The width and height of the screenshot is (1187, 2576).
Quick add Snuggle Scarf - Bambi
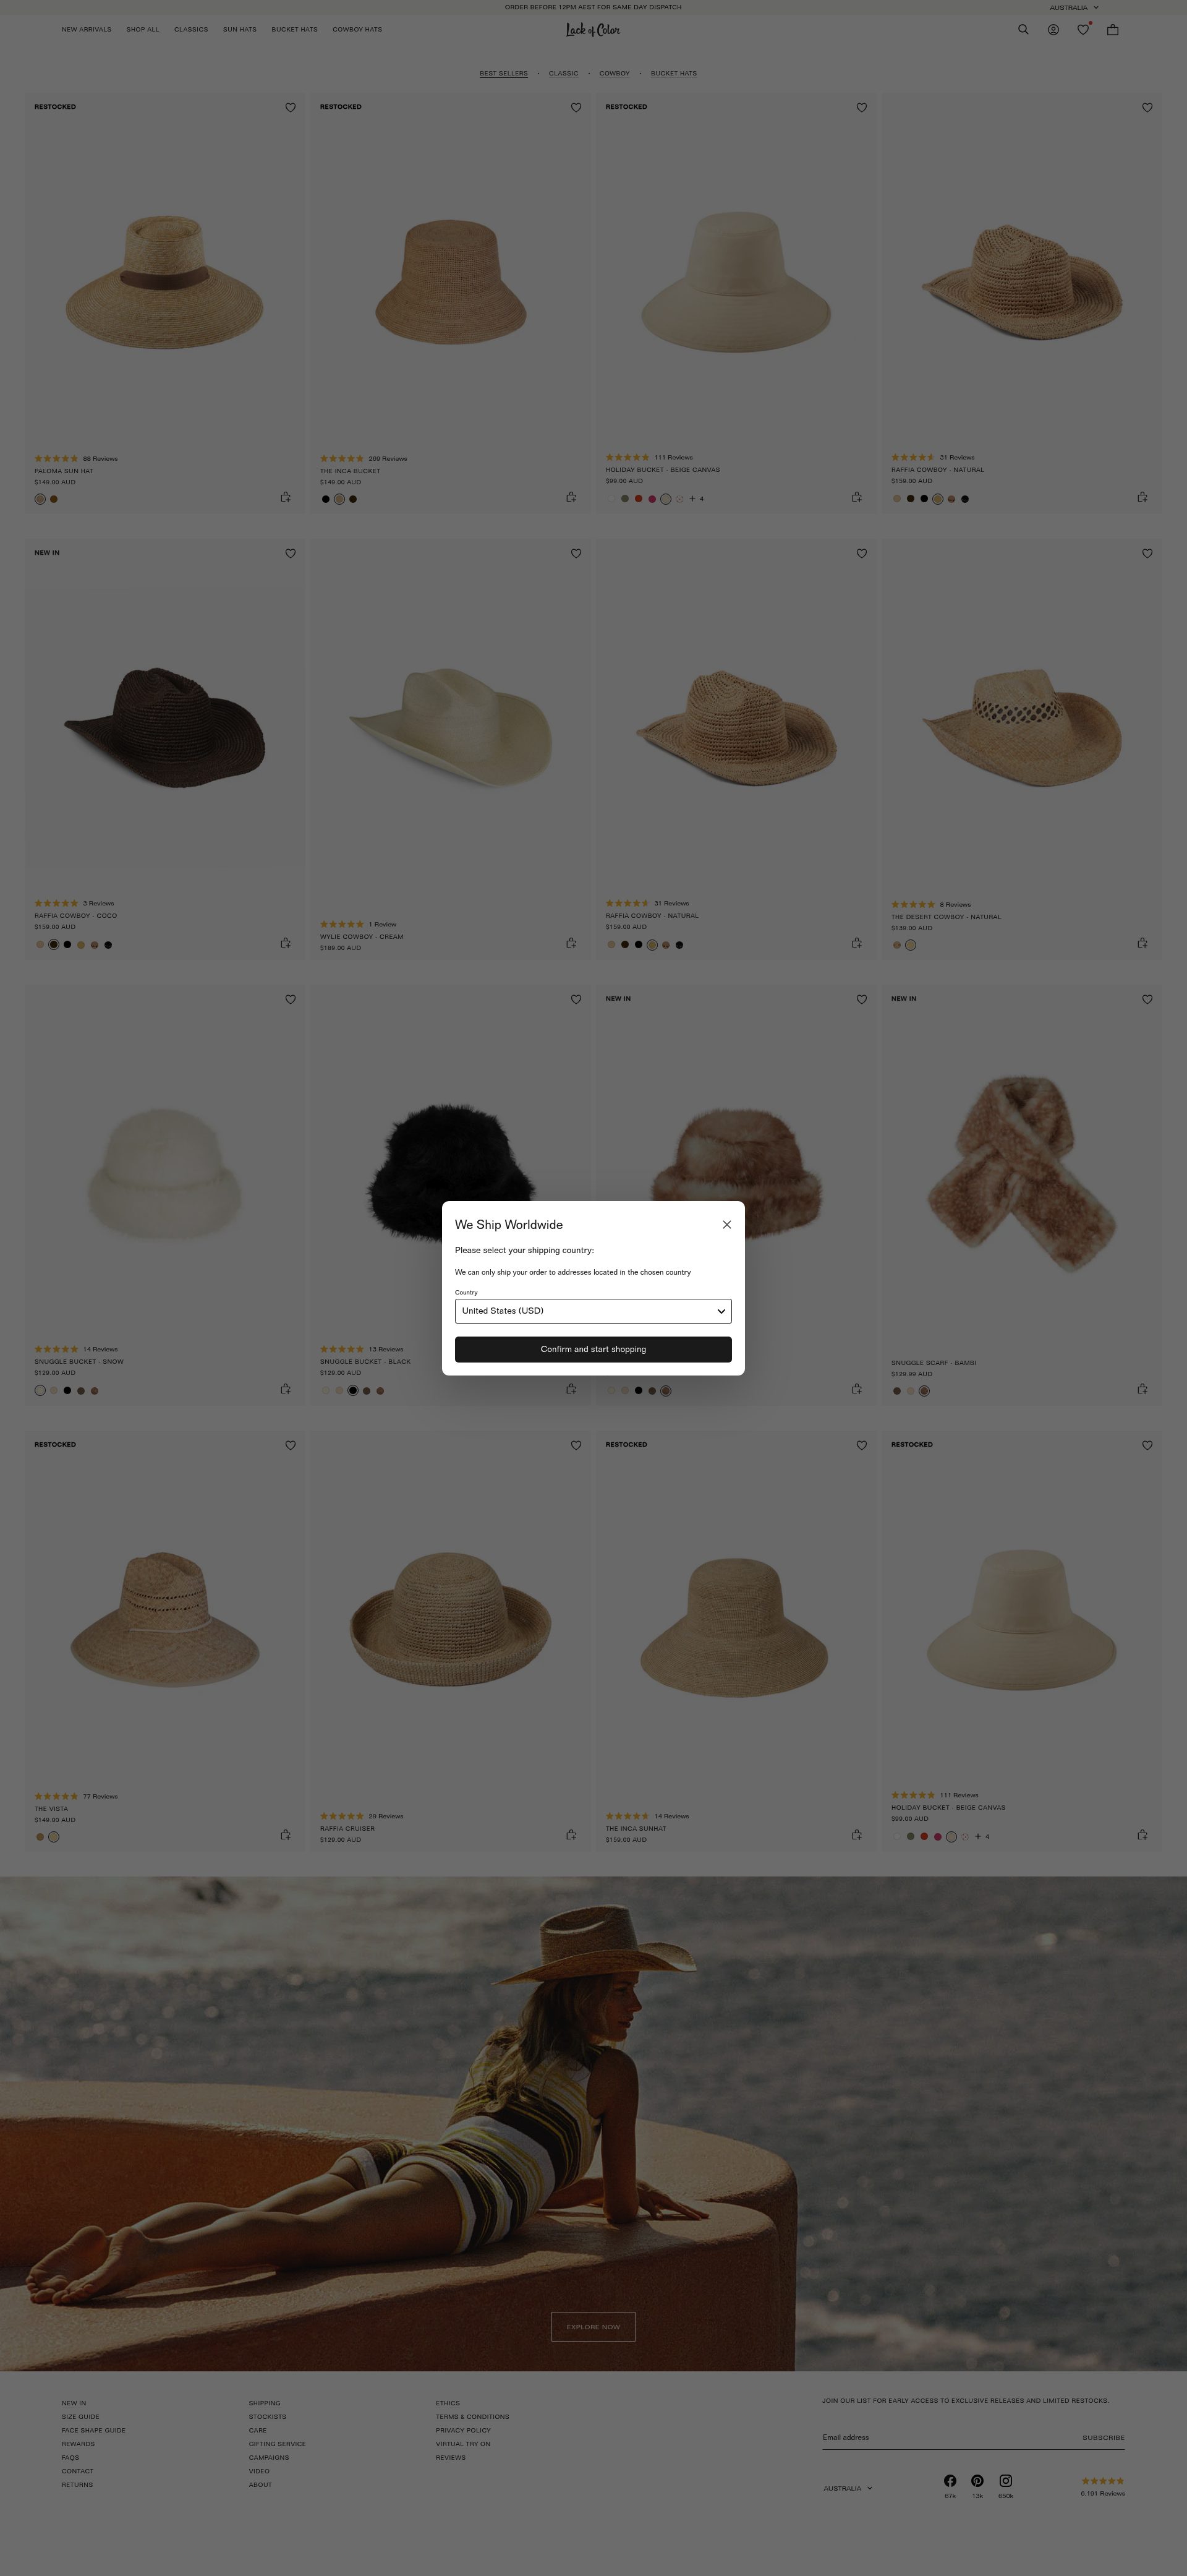click(1142, 1389)
